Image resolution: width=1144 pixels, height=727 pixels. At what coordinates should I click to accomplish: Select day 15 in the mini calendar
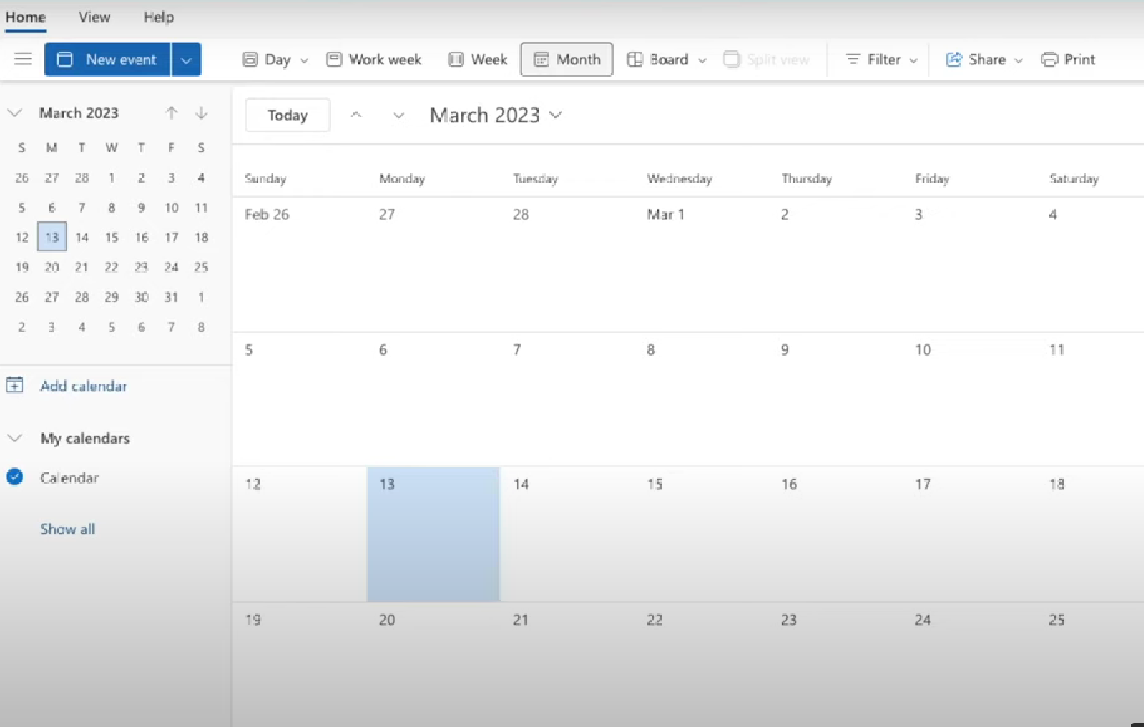(111, 237)
